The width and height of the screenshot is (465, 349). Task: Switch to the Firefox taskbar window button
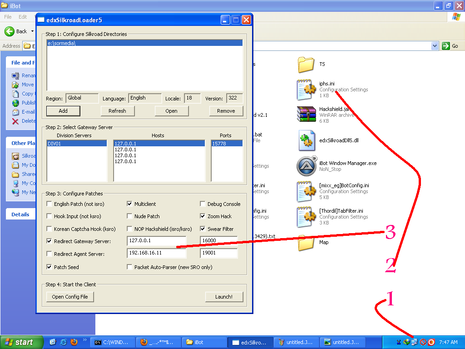click(x=158, y=342)
